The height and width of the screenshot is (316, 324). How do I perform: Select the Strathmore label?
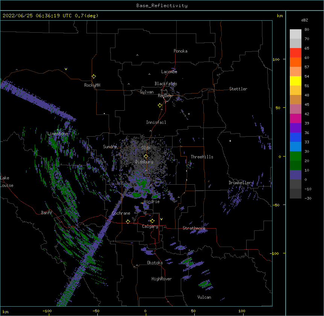(x=194, y=228)
